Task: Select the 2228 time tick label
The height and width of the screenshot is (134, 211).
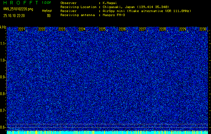Action: click(162, 29)
